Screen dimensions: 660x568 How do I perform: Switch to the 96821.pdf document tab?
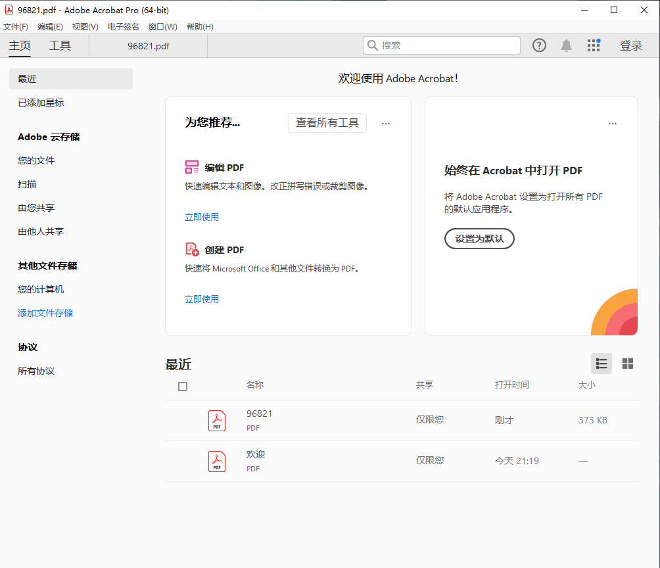pyautogui.click(x=148, y=46)
